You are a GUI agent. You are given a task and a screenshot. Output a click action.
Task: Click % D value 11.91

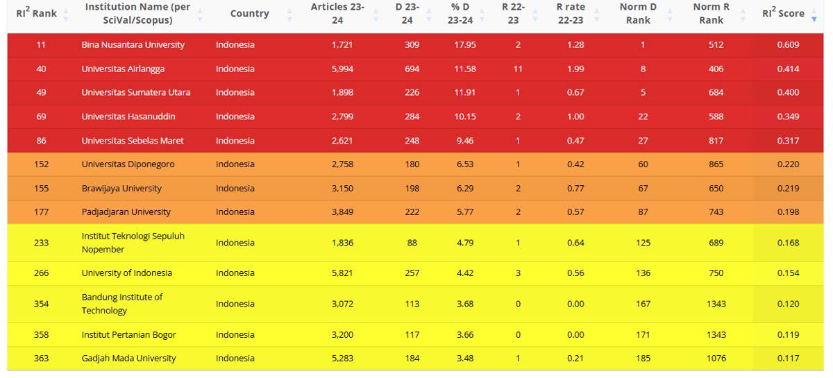tap(465, 92)
